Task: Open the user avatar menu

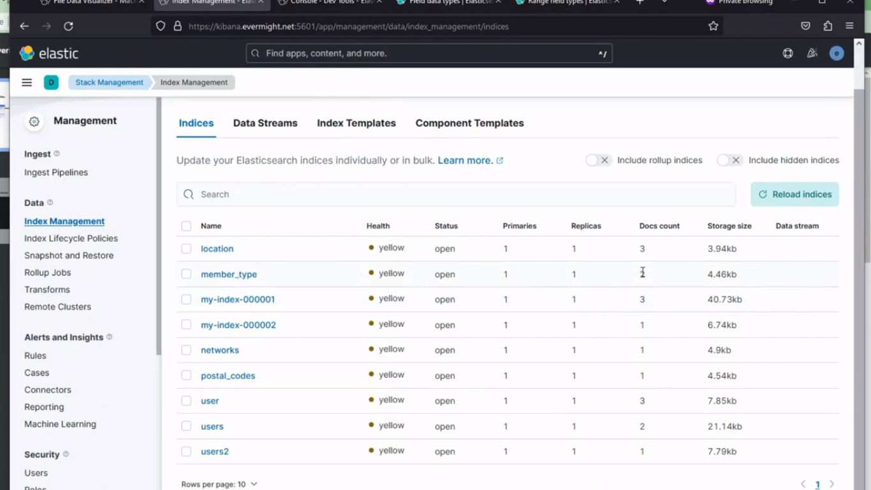Action: pos(837,54)
